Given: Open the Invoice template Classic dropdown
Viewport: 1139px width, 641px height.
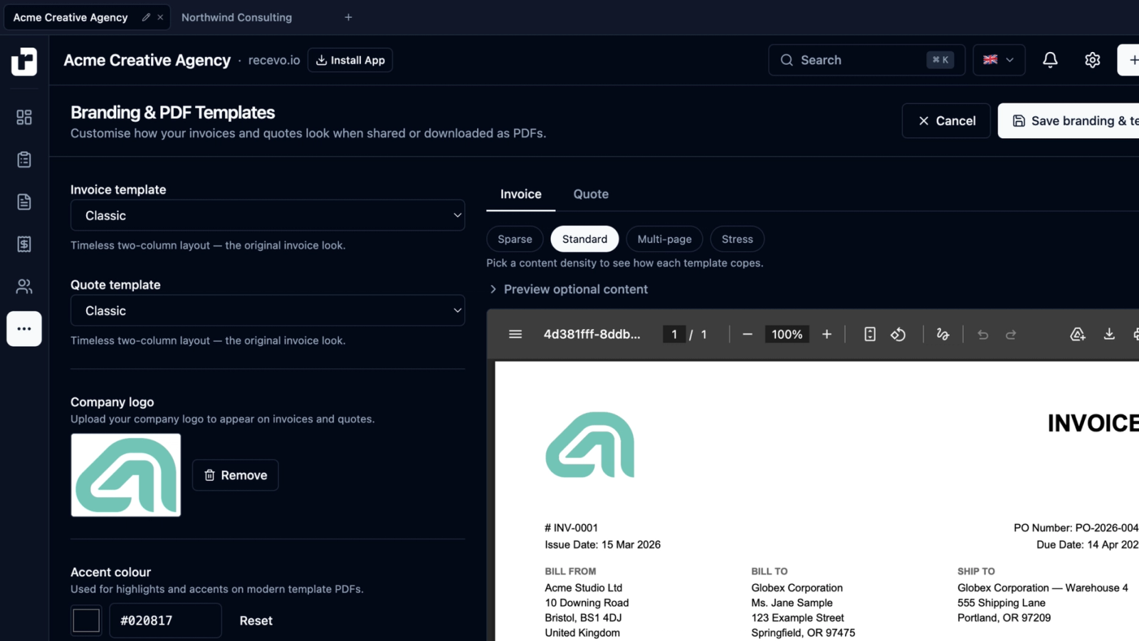Looking at the screenshot, I should 268,215.
